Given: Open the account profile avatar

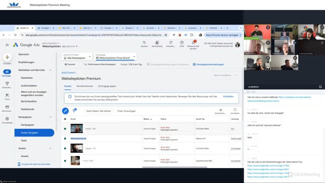Looking at the screenshot, I should click(x=237, y=44).
